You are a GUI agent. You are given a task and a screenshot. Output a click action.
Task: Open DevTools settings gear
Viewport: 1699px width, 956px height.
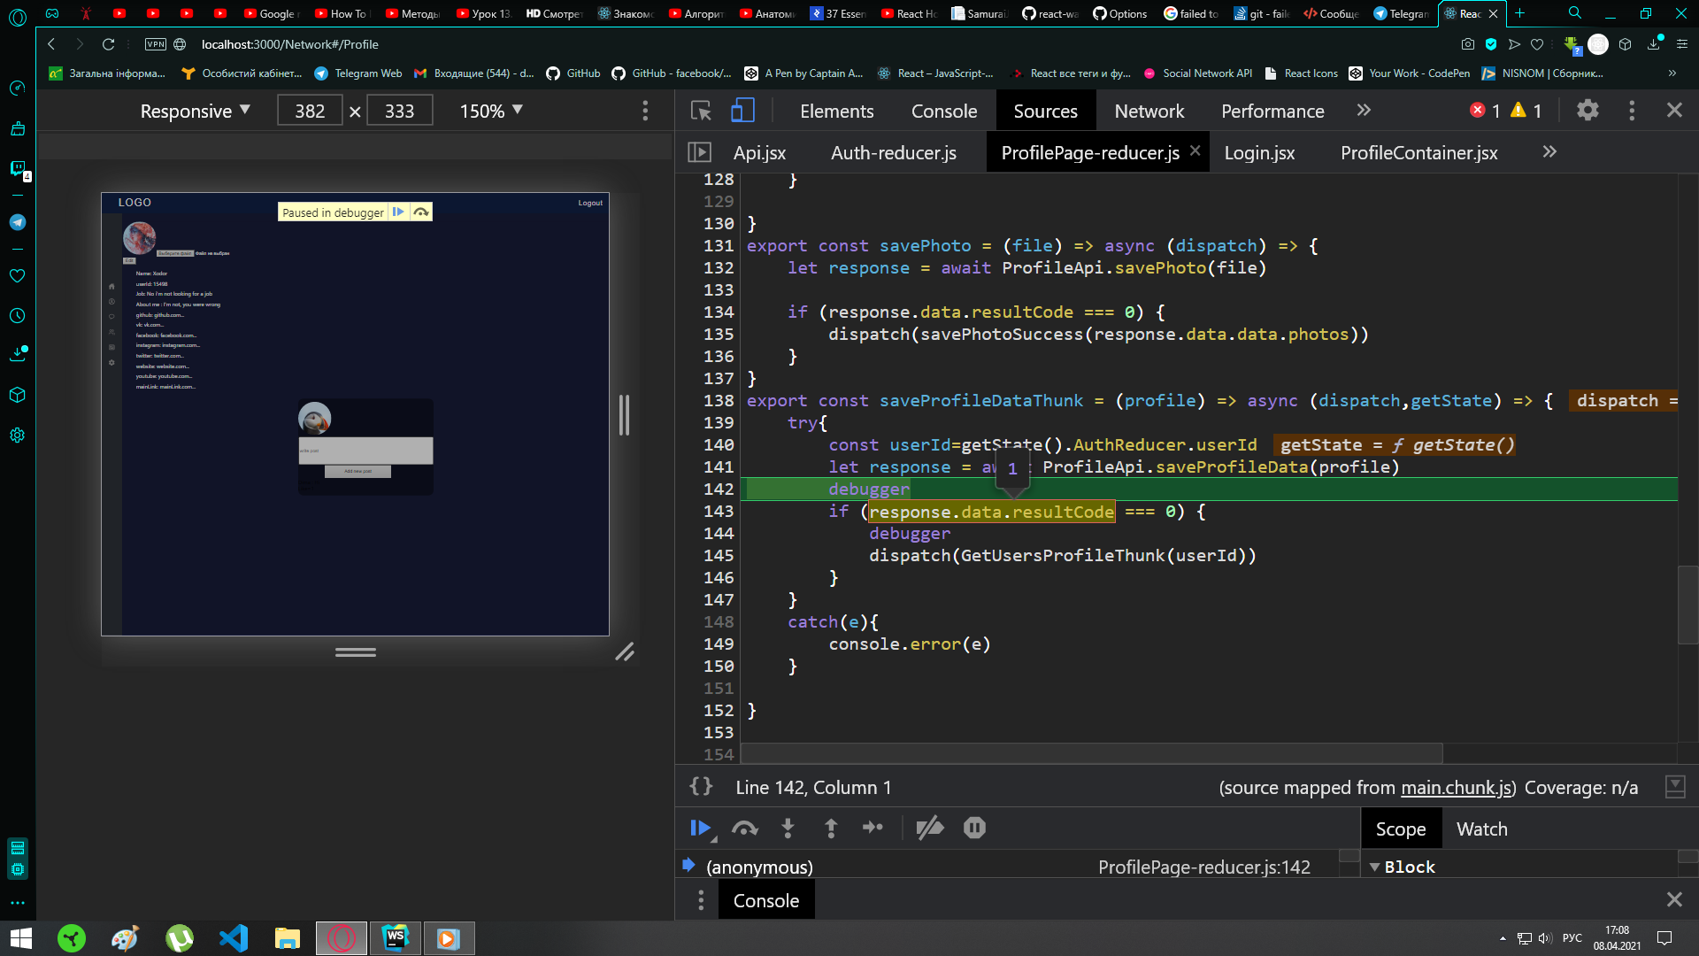pyautogui.click(x=1588, y=111)
